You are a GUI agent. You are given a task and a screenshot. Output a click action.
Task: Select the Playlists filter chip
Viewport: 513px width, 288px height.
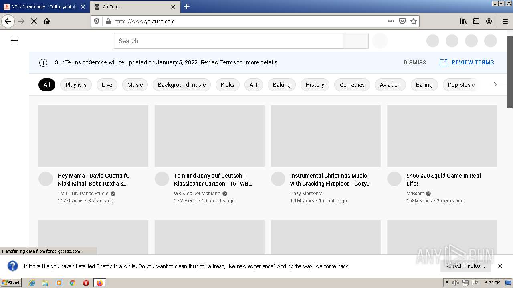click(x=76, y=85)
